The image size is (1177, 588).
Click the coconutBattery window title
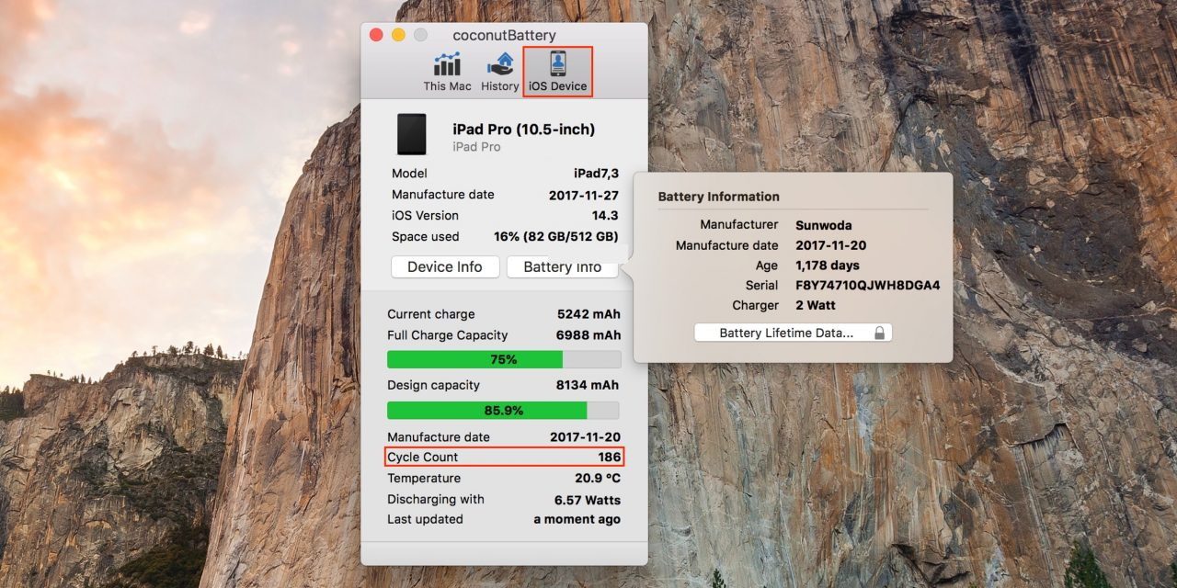pyautogui.click(x=504, y=35)
